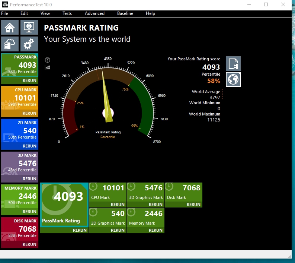
Task: Click the PASSMARK RATING heading
Action: (81, 28)
